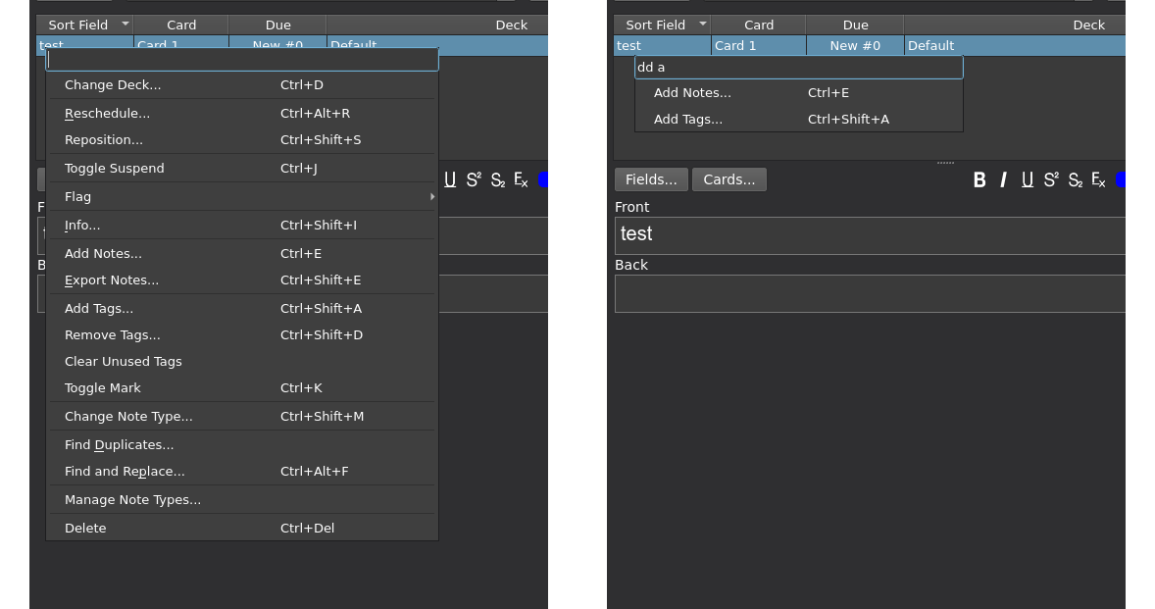Open the blue text color swatch in the right editor
The height and width of the screenshot is (609, 1155).
point(1120,179)
